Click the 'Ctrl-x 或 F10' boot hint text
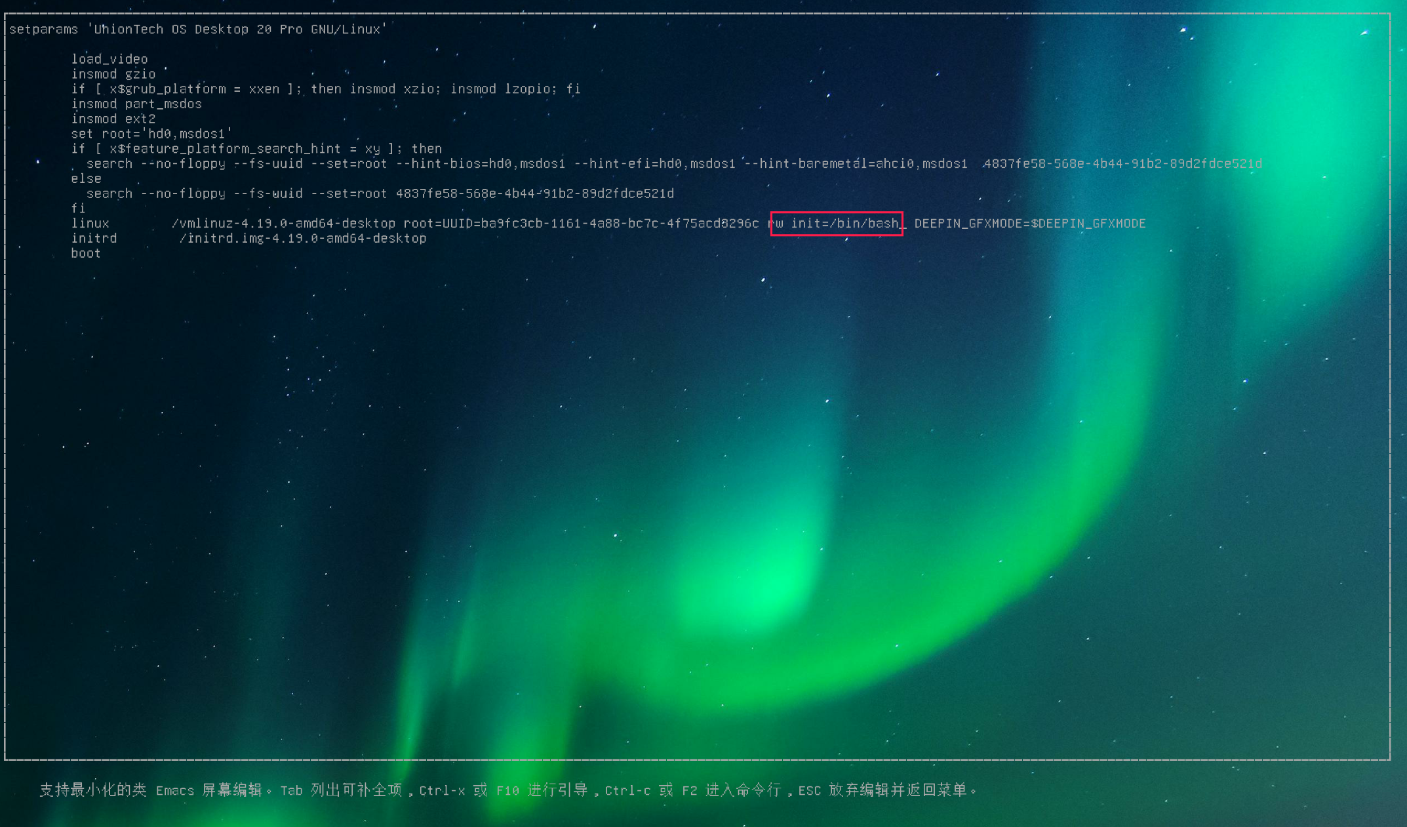The image size is (1407, 827). (x=469, y=790)
